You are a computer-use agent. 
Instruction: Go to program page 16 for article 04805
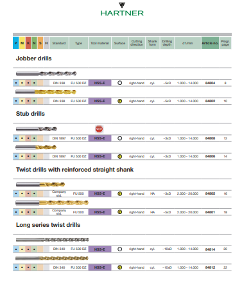pos(225,193)
